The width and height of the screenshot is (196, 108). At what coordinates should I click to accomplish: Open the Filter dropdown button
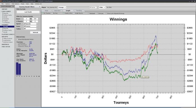coord(102,7)
